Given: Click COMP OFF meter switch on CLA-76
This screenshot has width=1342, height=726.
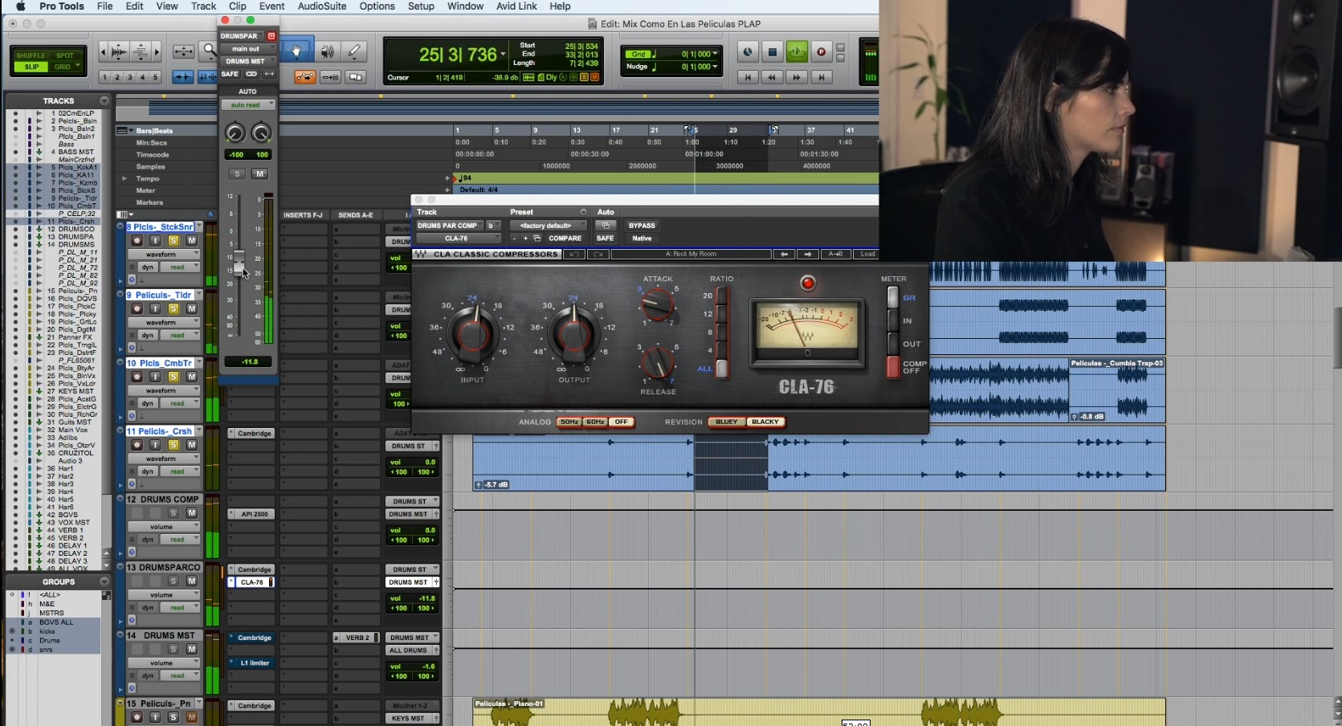Looking at the screenshot, I should (892, 366).
